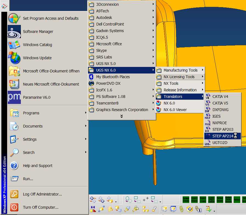Image resolution: width=246 pixels, height=215 pixels.
Task: Open My Bluetooth Places
Action: pos(122,77)
